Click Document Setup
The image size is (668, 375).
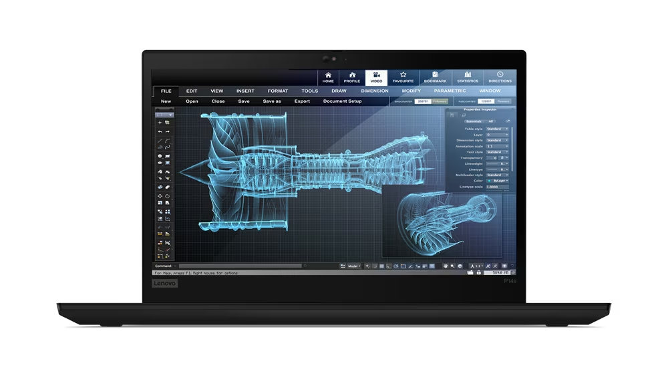pyautogui.click(x=342, y=101)
